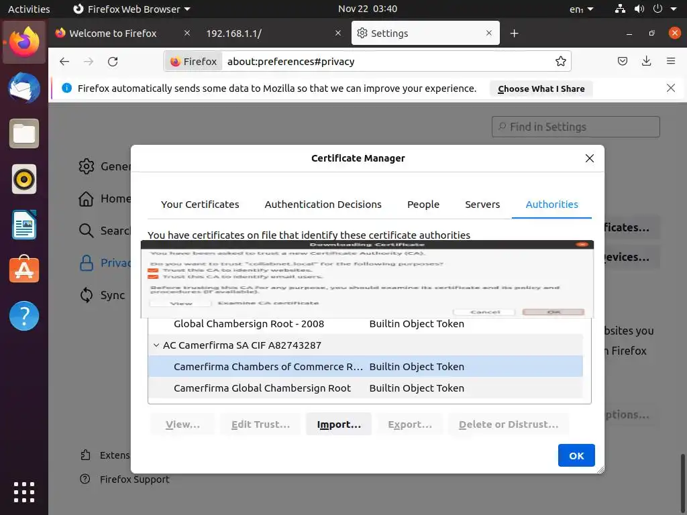Viewport: 687px width, 515px height.
Task: Click the Import... button
Action: point(339,424)
